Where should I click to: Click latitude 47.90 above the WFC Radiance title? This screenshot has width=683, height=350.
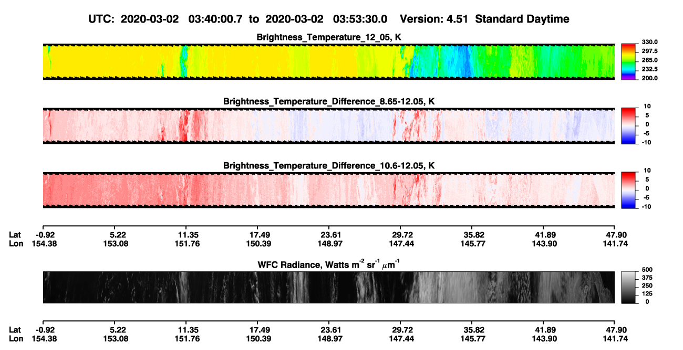click(x=617, y=235)
